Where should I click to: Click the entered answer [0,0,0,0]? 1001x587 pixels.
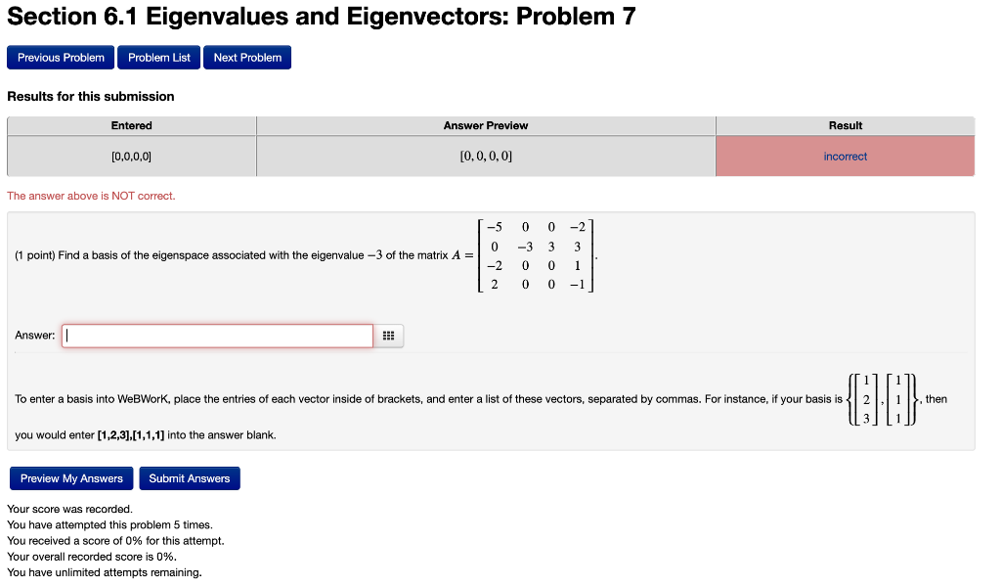(131, 154)
